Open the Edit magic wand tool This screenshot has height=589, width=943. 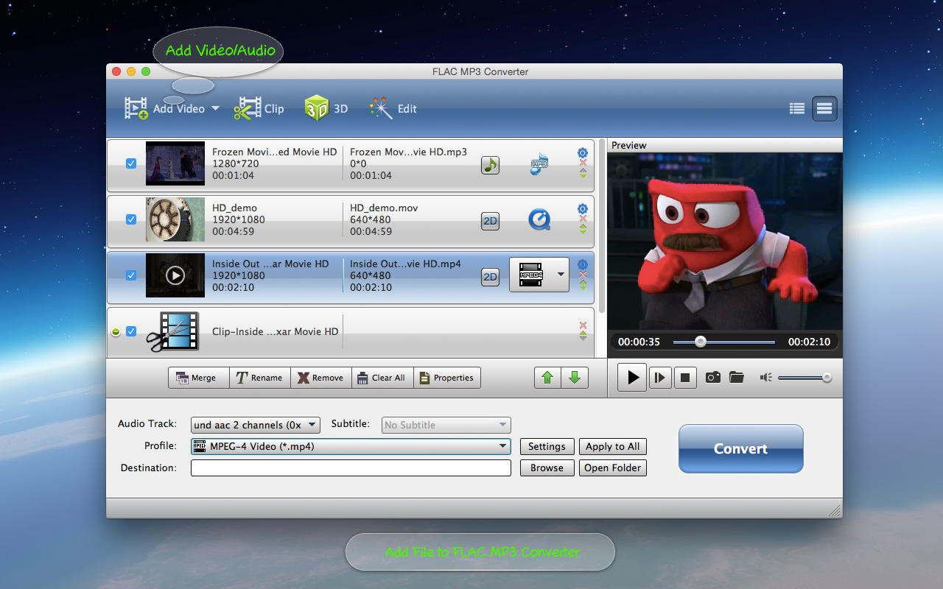(380, 108)
